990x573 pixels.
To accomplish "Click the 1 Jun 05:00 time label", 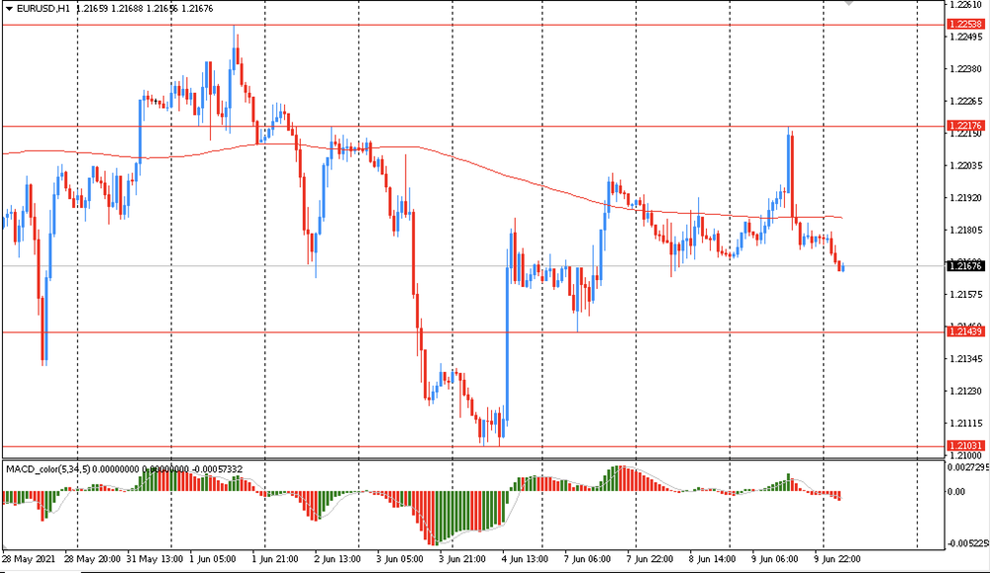I will (213, 559).
